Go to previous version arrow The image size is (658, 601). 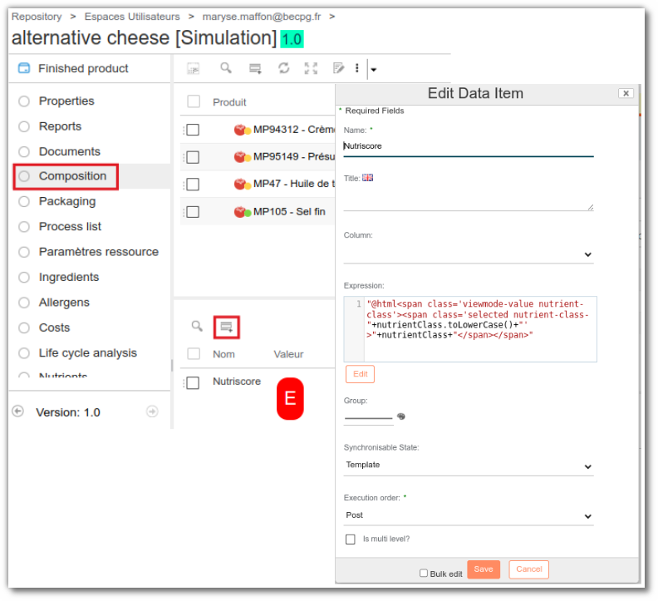click(18, 411)
